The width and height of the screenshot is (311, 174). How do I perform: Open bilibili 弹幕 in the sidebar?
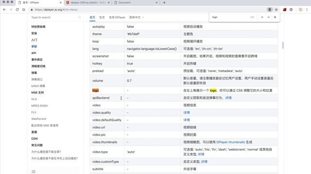click(38, 86)
